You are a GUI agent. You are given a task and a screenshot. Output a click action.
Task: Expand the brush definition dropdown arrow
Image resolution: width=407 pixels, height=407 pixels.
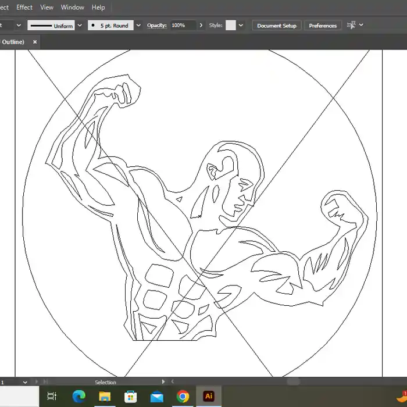tap(138, 26)
